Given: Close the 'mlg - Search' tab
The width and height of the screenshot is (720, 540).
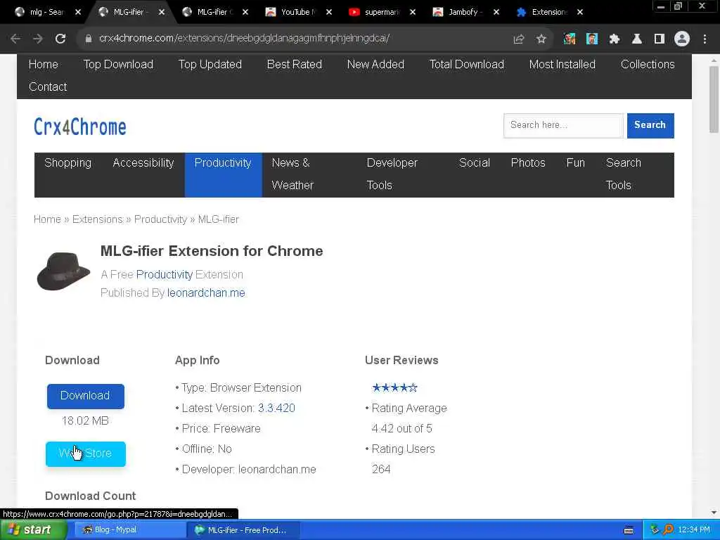Looking at the screenshot, I should (78, 13).
